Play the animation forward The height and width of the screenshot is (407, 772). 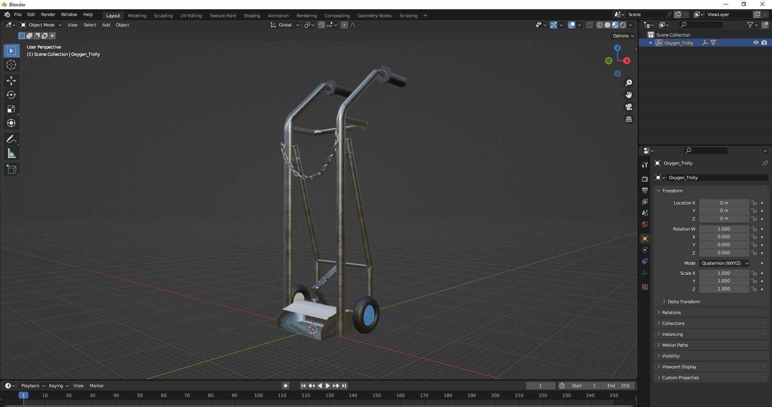(327, 386)
